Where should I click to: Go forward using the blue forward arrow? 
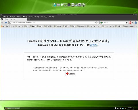coord(6,23)
